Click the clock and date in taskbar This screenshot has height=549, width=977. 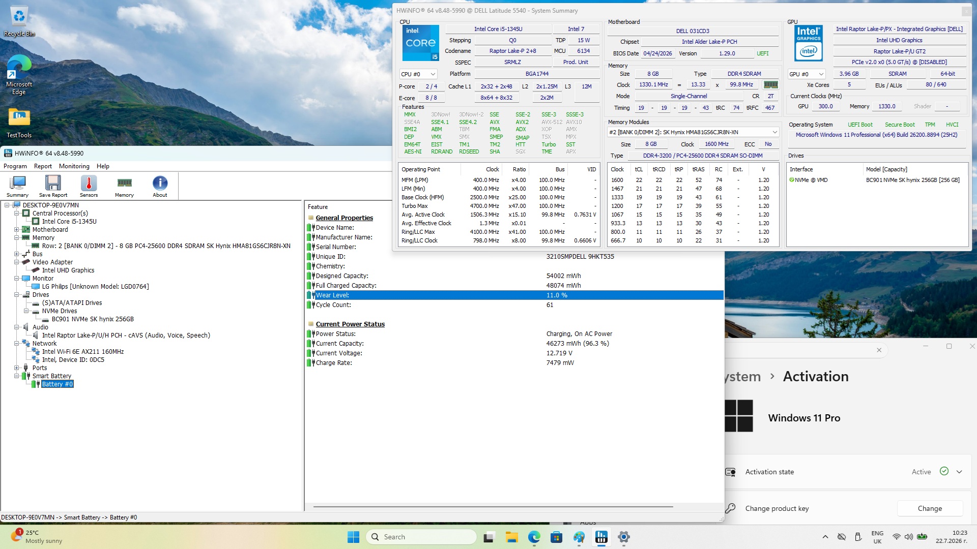pos(952,537)
